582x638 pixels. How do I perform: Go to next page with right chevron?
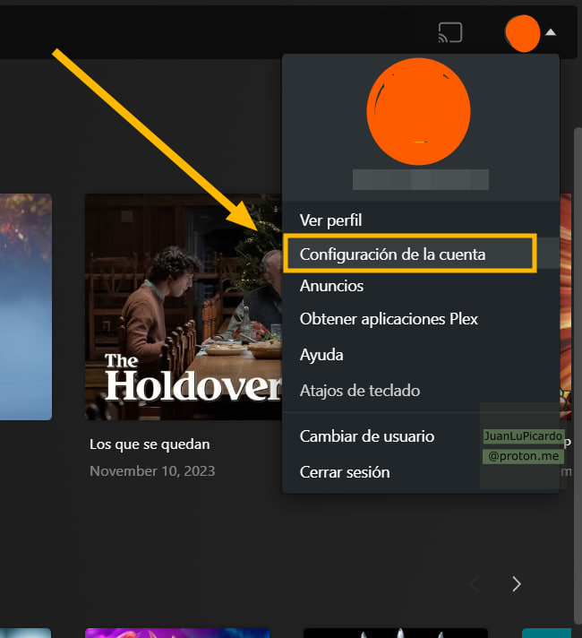[x=516, y=584]
